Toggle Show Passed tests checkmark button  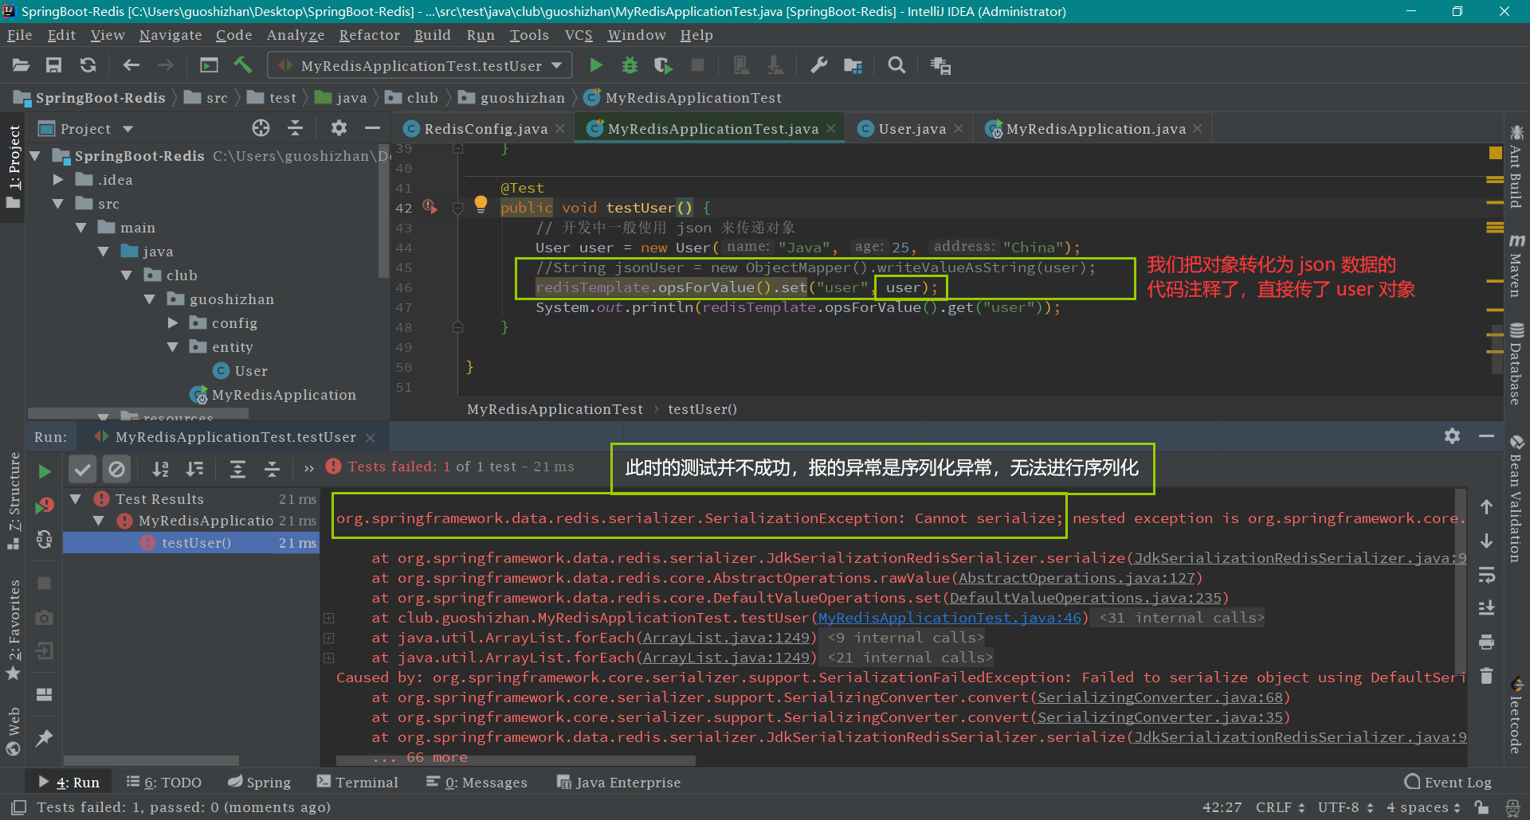pyautogui.click(x=82, y=469)
